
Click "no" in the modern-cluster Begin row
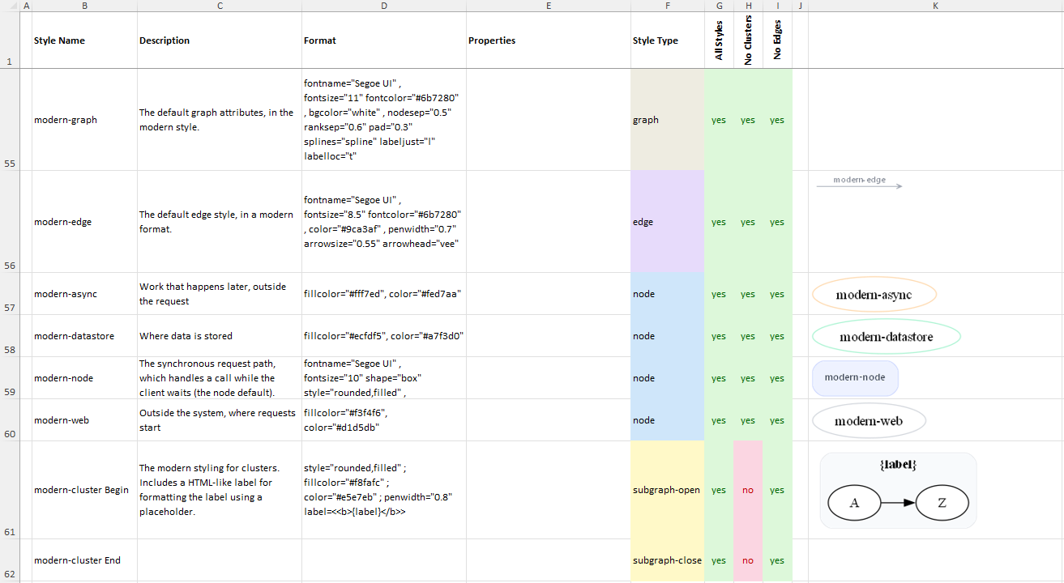click(x=748, y=490)
